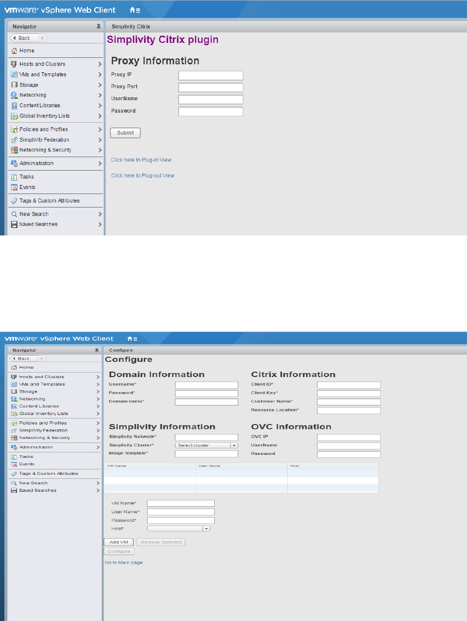The height and width of the screenshot is (621, 467).
Task: Open 'Click here to Plug-out View' link
Action: pyautogui.click(x=143, y=176)
